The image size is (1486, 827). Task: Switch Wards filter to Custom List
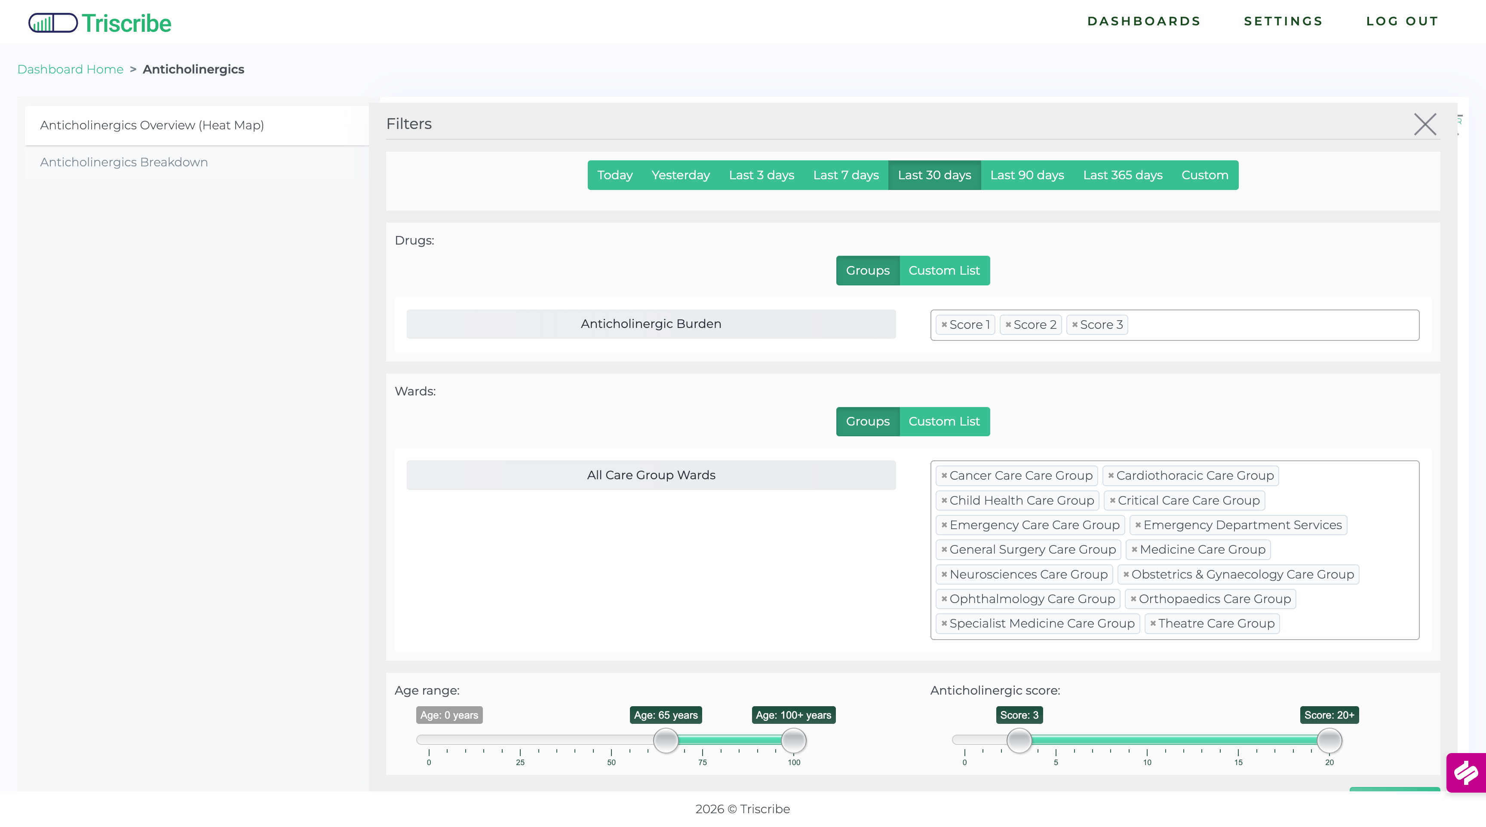[x=944, y=421]
